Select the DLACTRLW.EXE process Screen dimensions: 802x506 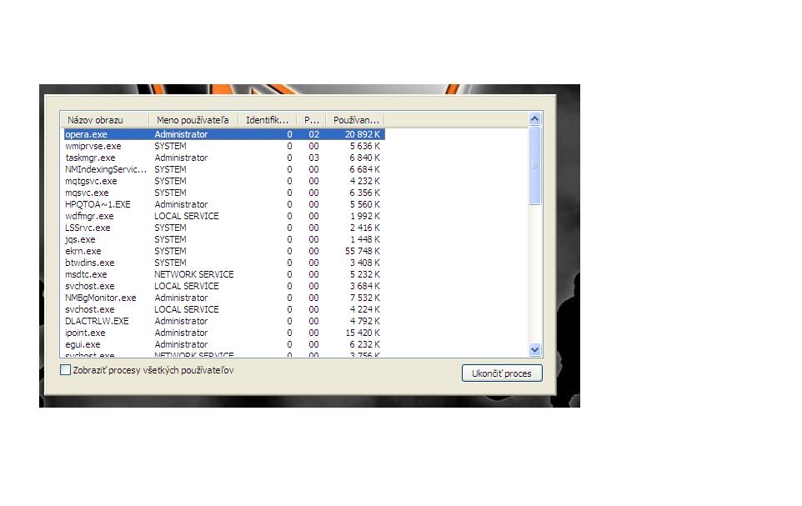[97, 321]
